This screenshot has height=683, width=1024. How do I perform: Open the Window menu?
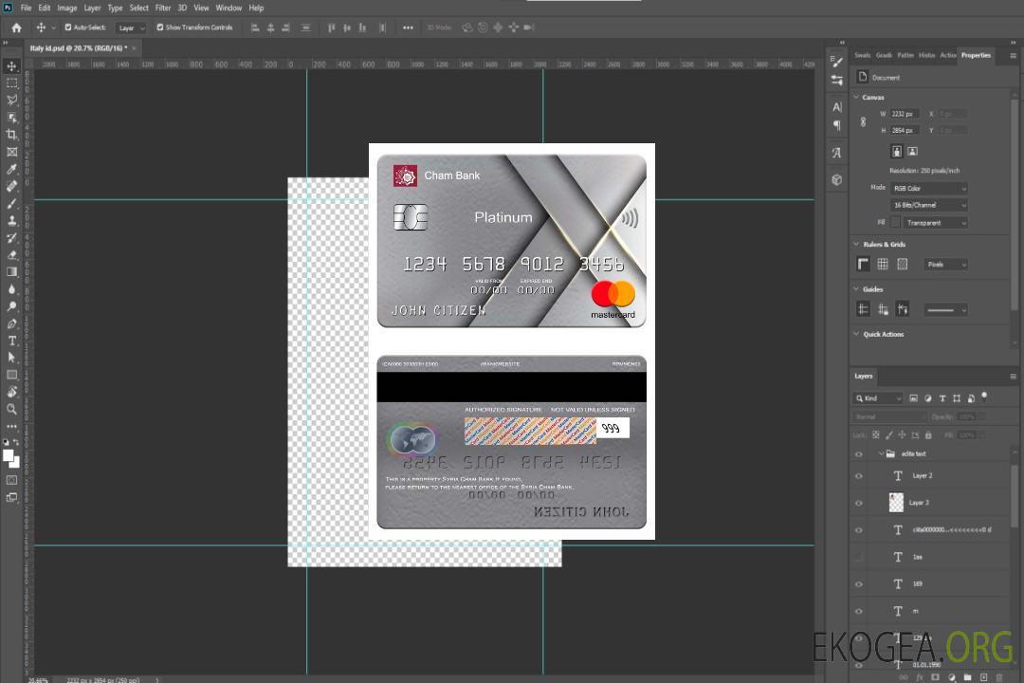(229, 8)
